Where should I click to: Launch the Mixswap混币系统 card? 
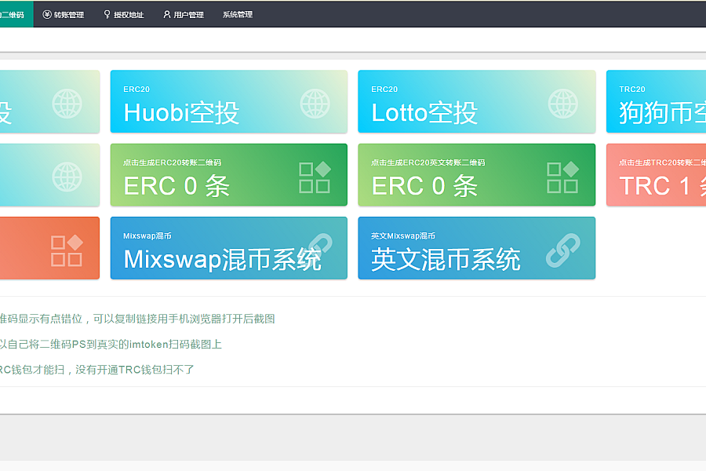229,248
